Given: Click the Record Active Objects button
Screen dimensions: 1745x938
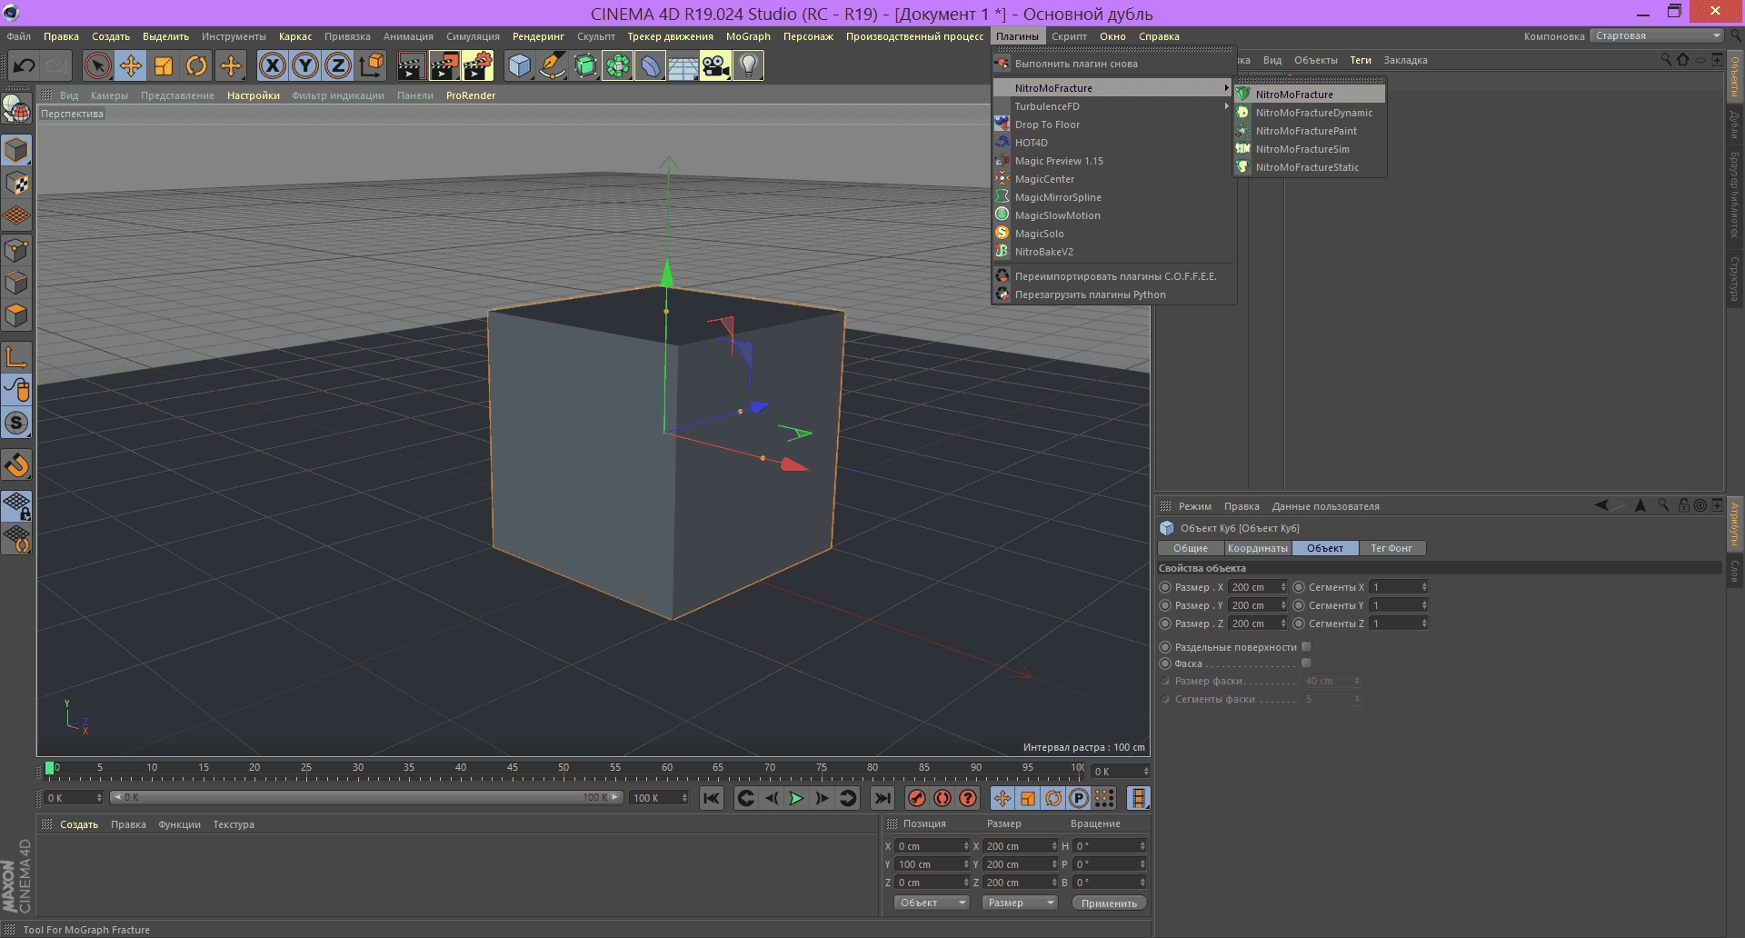Looking at the screenshot, I should pyautogui.click(x=917, y=798).
